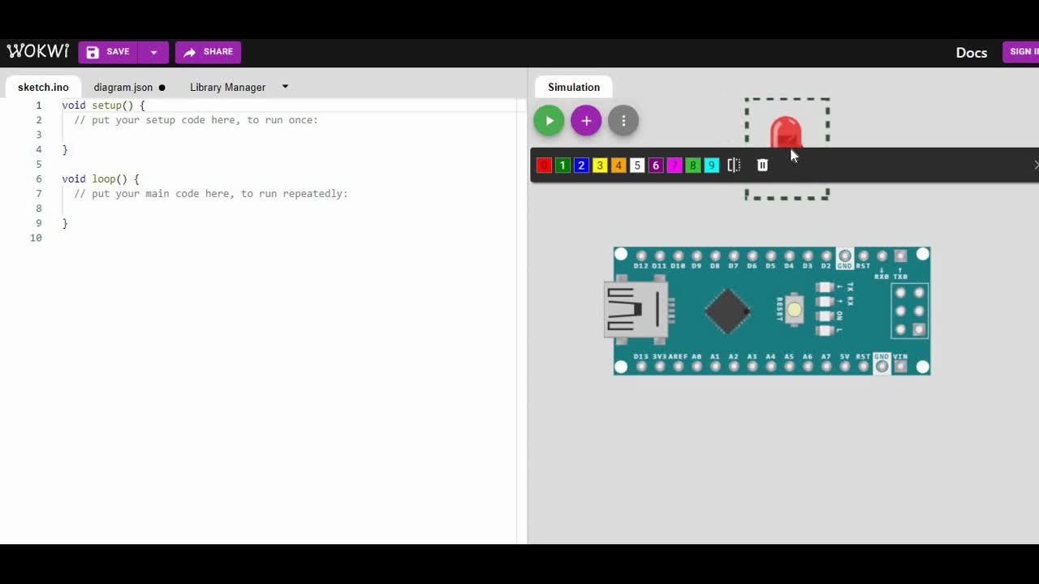Click the Wokwi logo
This screenshot has width=1039, height=584.
37,51
